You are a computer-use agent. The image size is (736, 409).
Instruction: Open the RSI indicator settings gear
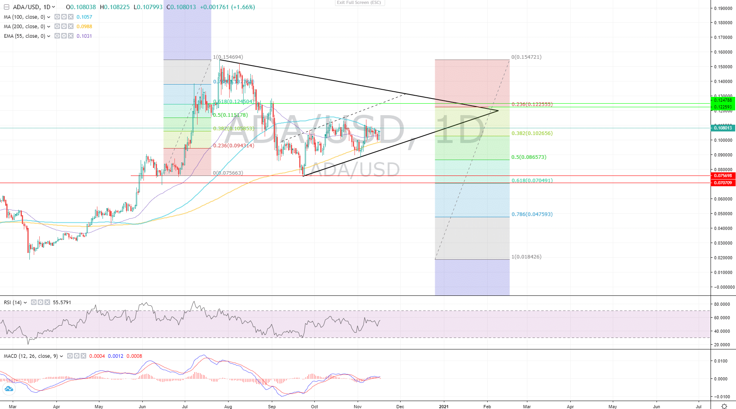41,302
